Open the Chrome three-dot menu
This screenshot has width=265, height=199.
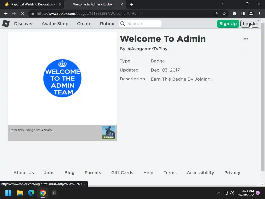[259, 13]
